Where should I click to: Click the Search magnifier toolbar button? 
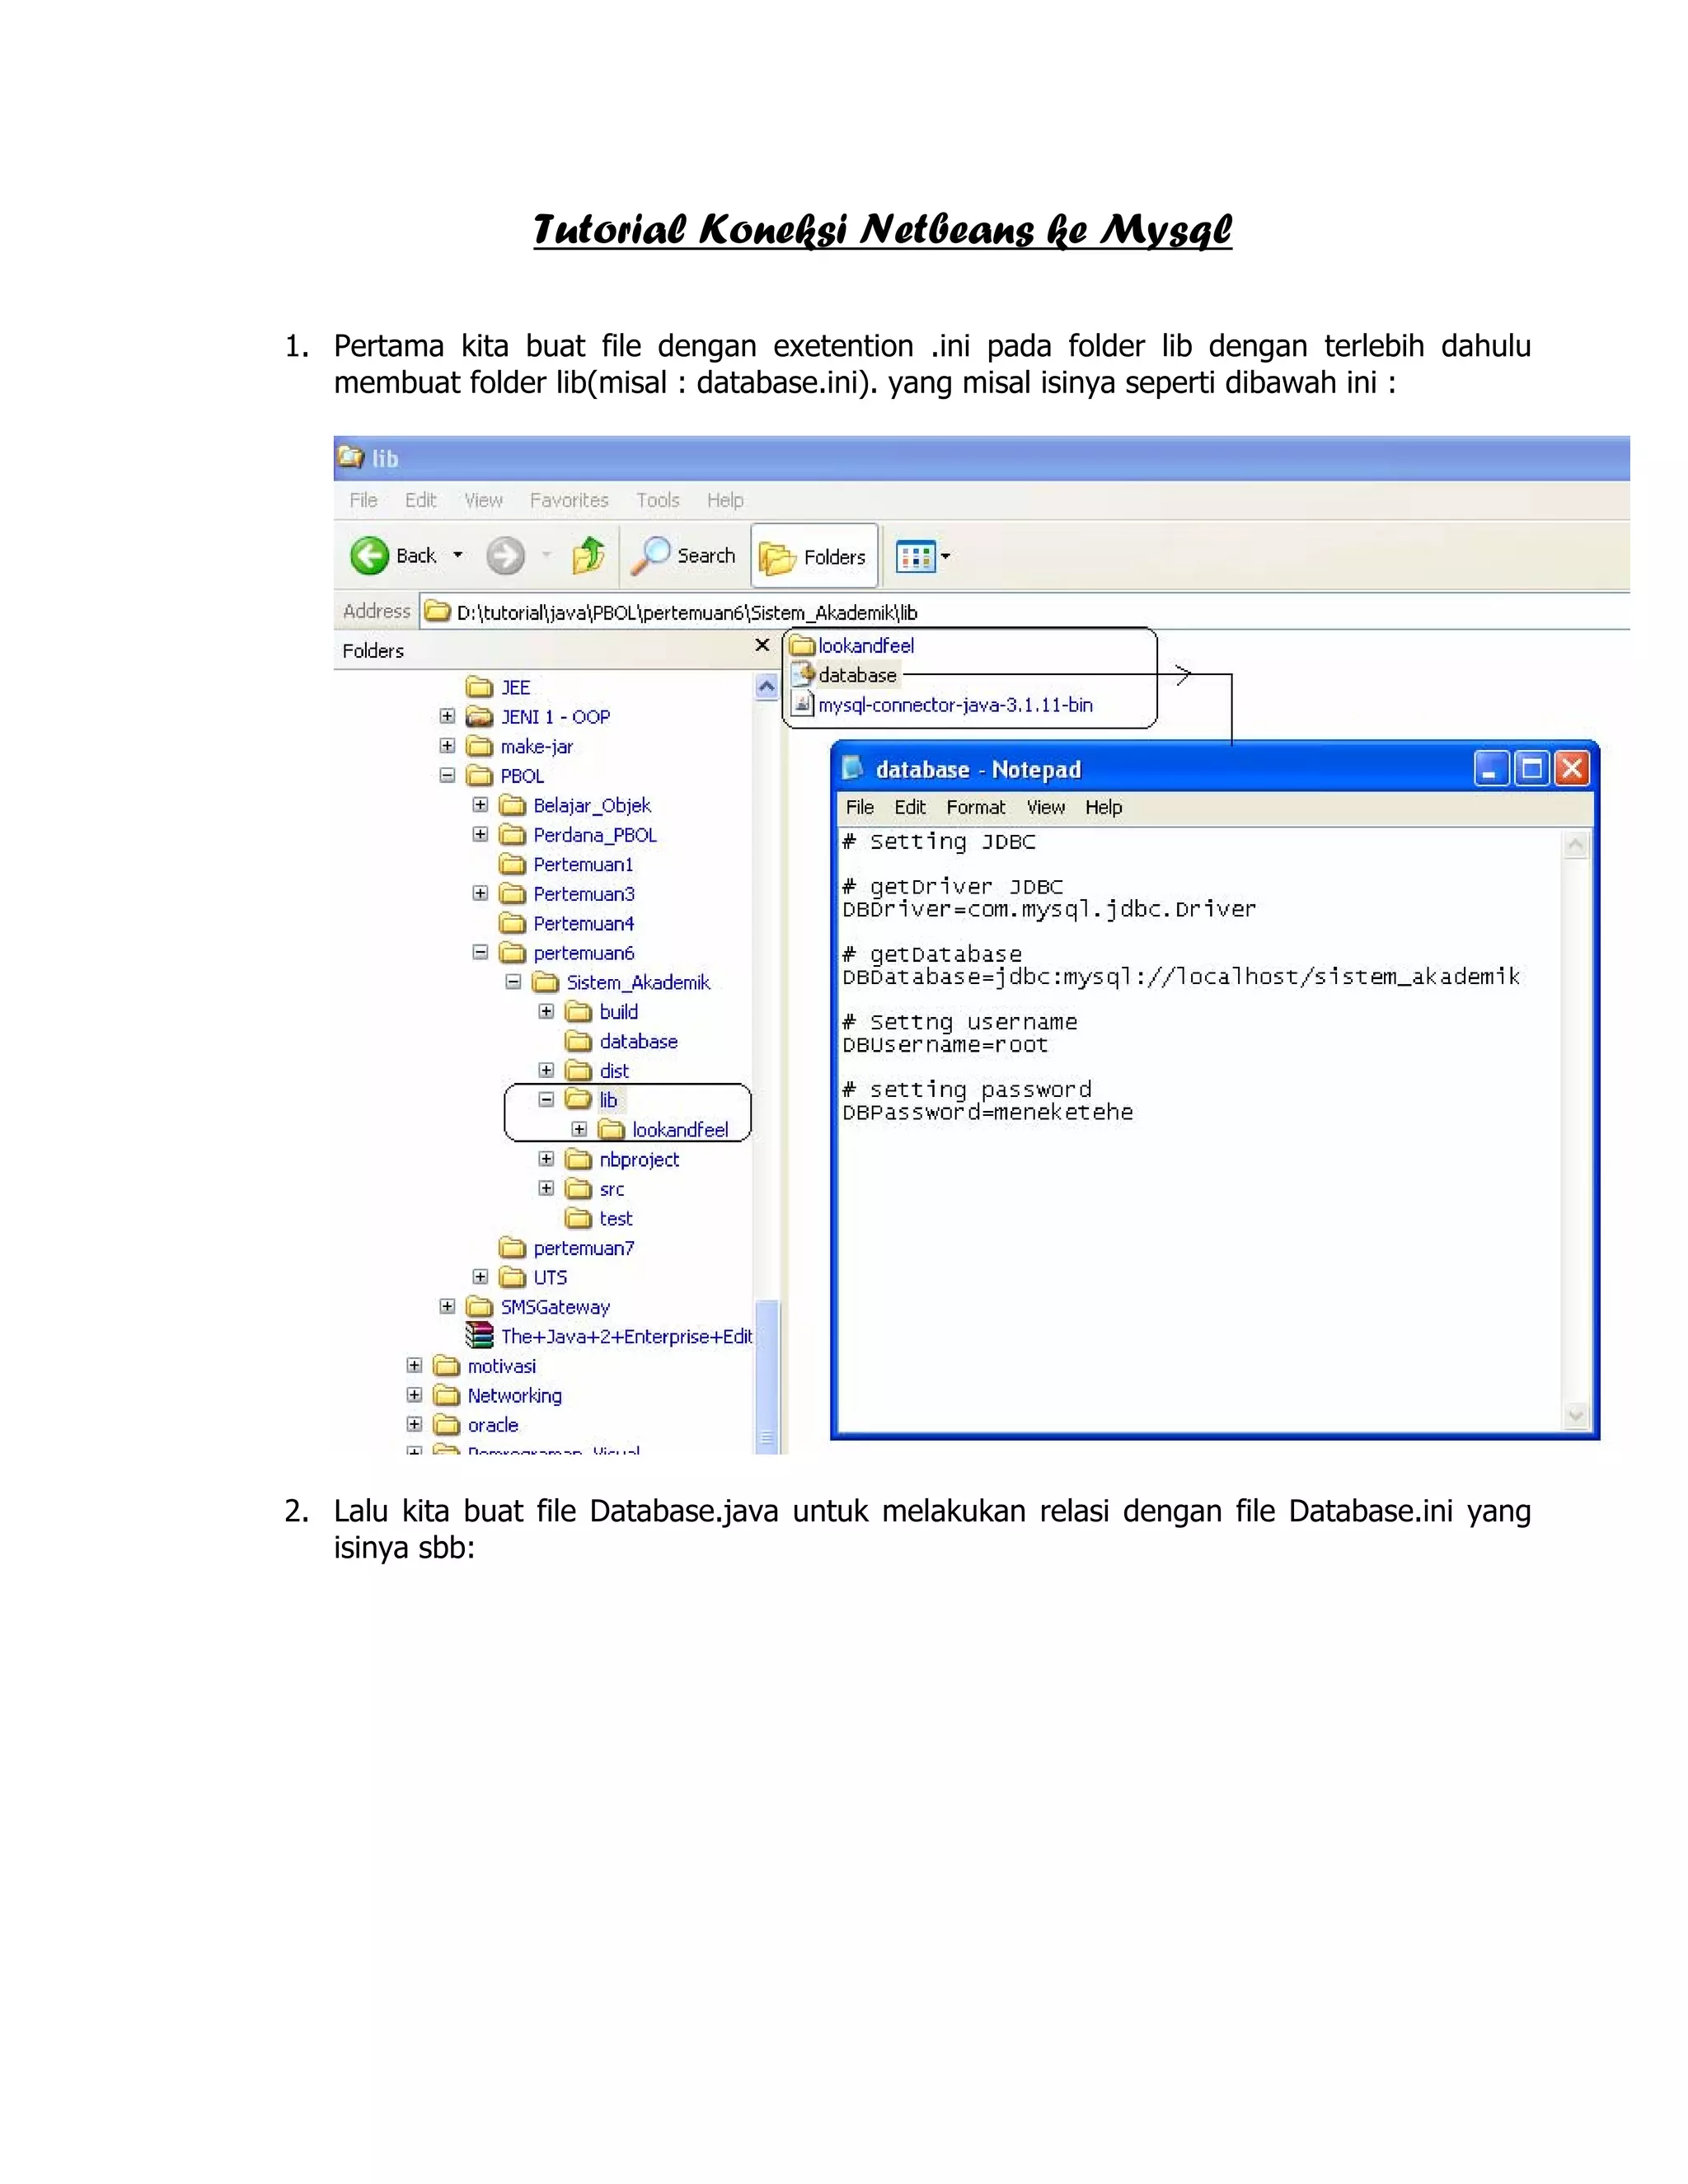(683, 556)
